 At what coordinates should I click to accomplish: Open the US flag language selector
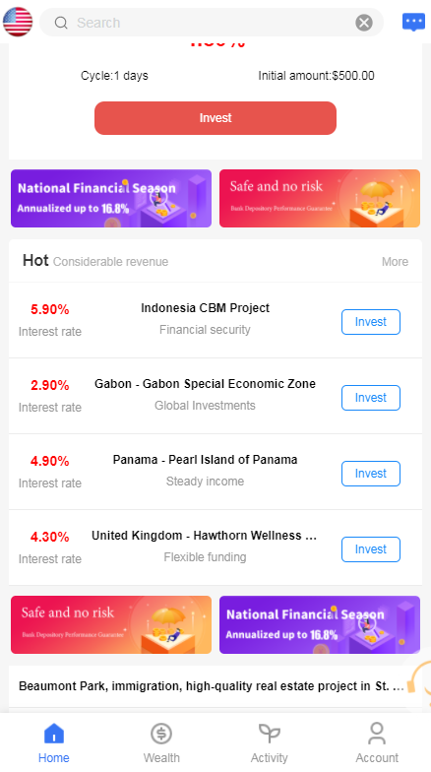(18, 22)
